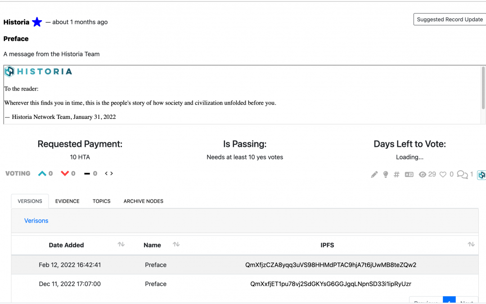Click the code brackets icon beside voting
Screen dimensions: 486x304
(109, 173)
